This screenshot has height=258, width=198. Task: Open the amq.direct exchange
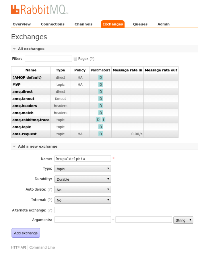[23, 92]
